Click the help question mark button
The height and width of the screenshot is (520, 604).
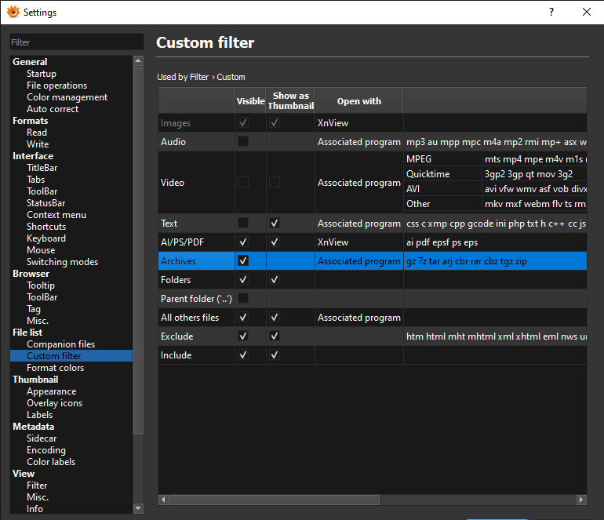click(551, 12)
